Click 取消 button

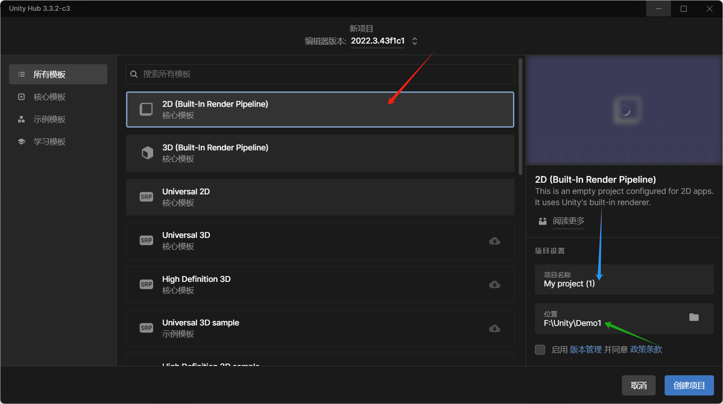click(x=639, y=386)
